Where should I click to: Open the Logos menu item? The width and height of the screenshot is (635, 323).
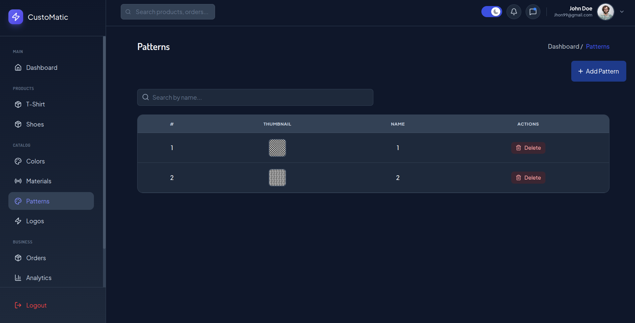click(x=51, y=221)
